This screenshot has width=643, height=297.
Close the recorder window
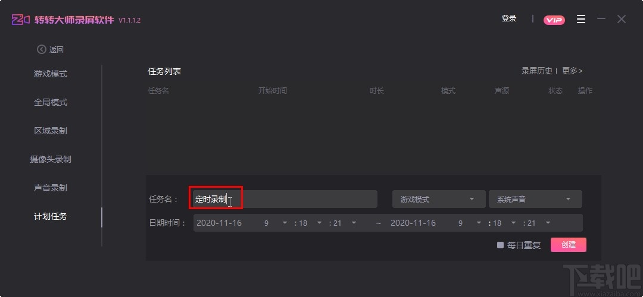click(621, 19)
